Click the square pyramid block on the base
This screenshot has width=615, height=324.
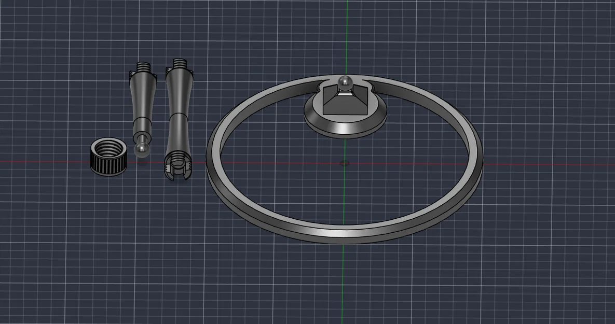click(x=345, y=102)
